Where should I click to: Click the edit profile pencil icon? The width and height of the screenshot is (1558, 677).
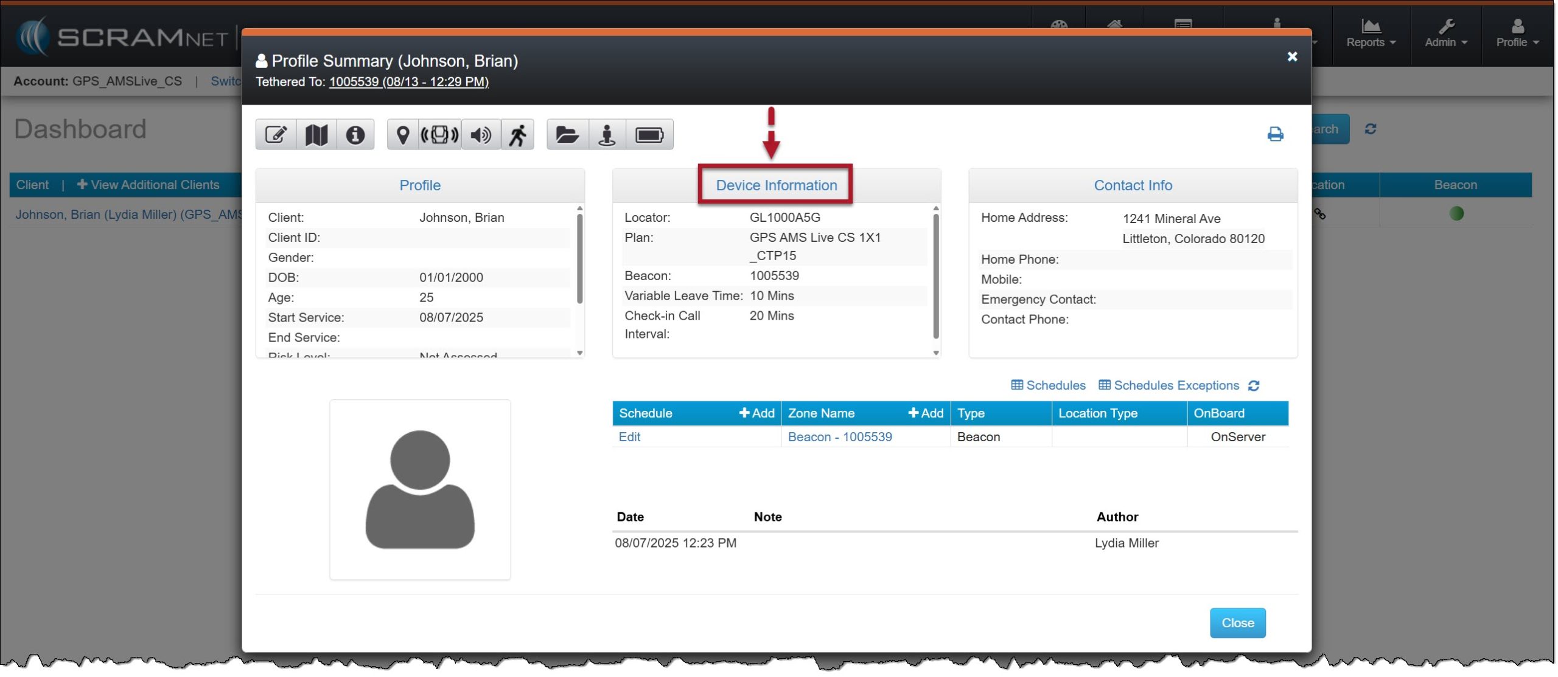tap(276, 134)
